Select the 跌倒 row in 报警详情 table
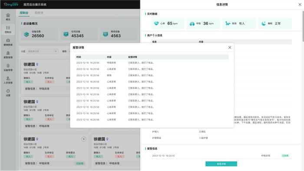304x171 pixels. click(x=152, y=76)
